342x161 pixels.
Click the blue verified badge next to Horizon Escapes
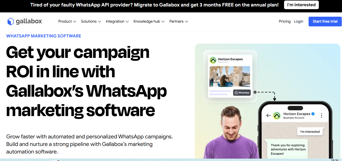click(x=313, y=114)
